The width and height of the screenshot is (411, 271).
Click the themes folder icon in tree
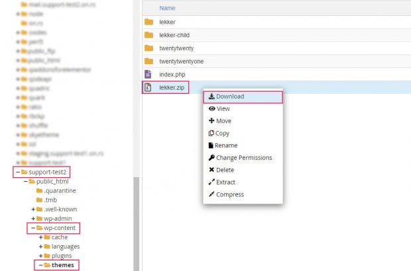point(47,265)
